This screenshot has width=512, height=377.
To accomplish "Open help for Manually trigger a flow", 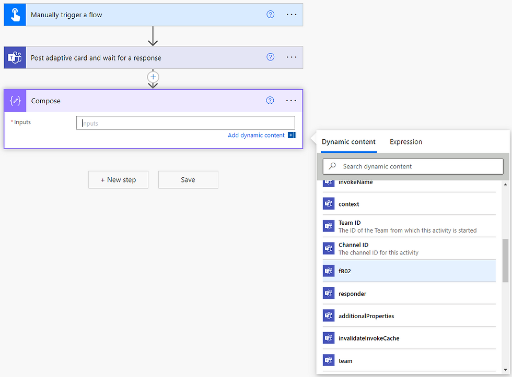I will [271, 14].
